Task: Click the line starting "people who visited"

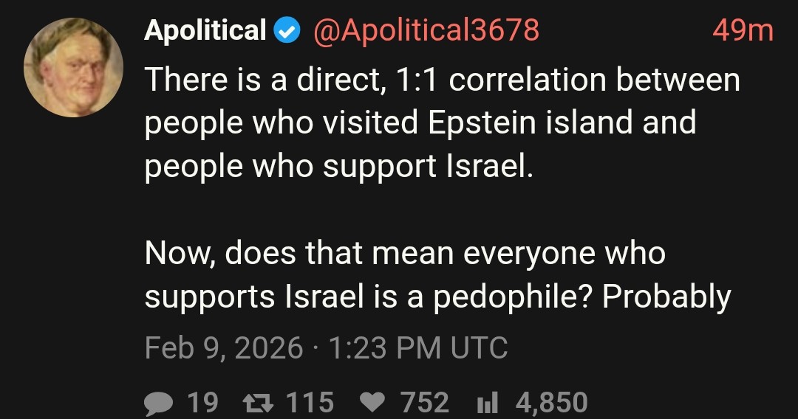Action: click(420, 122)
